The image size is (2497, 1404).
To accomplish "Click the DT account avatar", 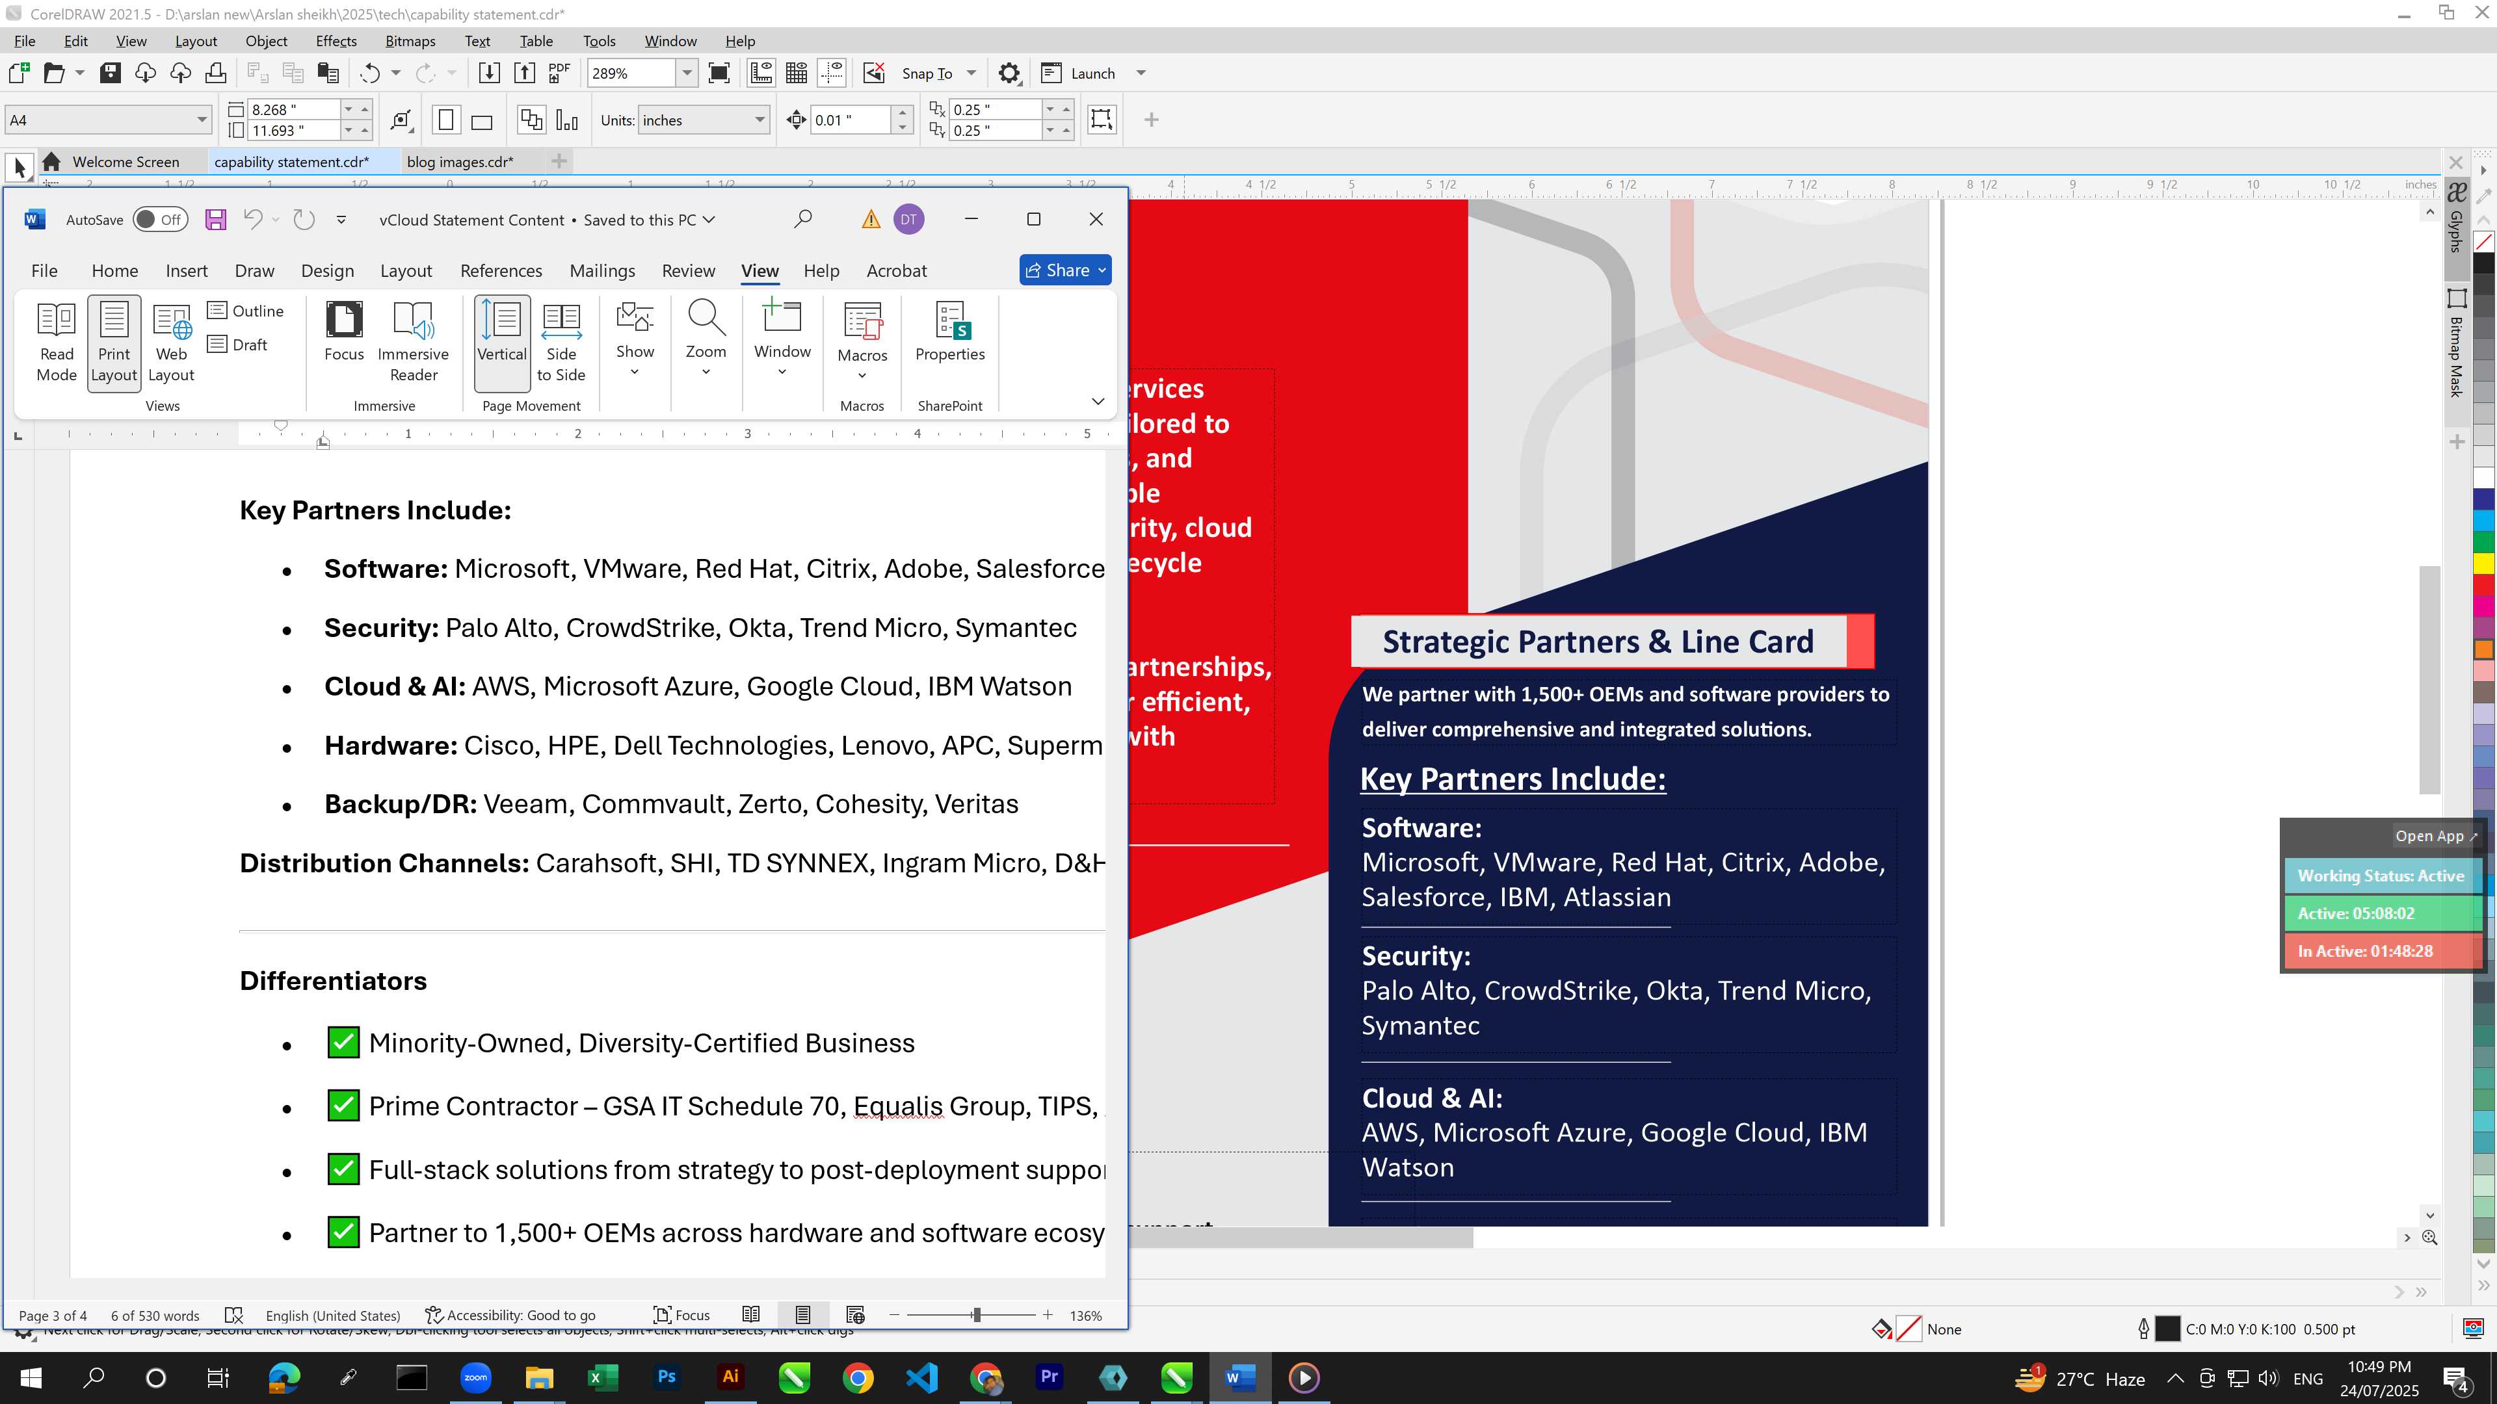I will tap(908, 220).
